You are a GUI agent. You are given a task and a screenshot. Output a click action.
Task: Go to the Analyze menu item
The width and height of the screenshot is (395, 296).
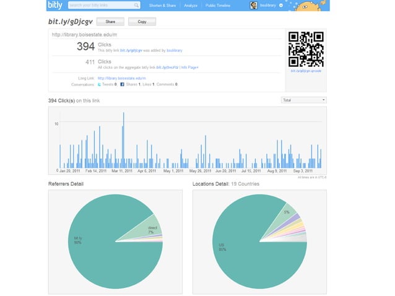[x=191, y=6]
